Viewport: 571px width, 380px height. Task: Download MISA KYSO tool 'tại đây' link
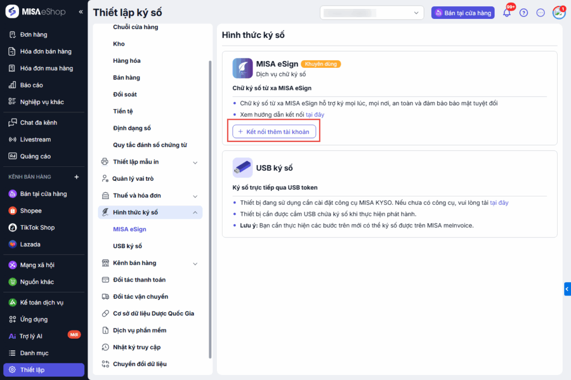[499, 203]
